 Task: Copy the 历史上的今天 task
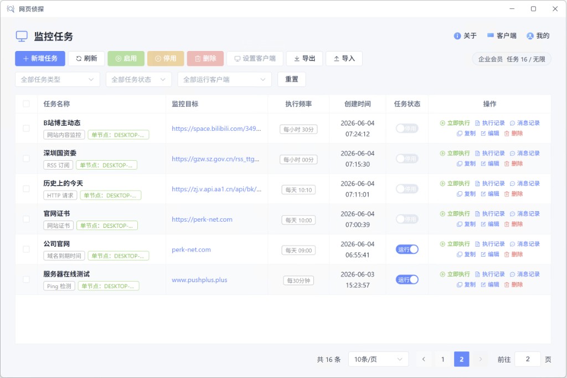(x=466, y=194)
